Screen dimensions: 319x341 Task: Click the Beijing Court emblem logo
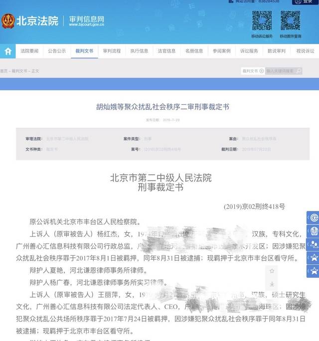(x=8, y=21)
